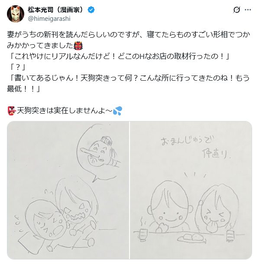Screen dimensions: 259x266
Task: Open the @himeigarashi handle link
Action: pyautogui.click(x=49, y=19)
